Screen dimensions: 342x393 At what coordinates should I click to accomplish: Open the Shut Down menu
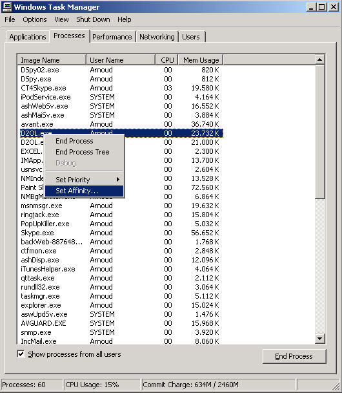pyautogui.click(x=93, y=19)
